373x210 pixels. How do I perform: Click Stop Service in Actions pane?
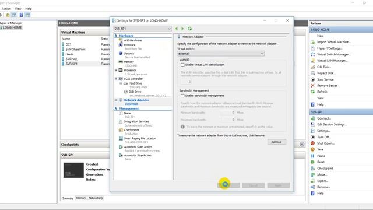(325, 79)
